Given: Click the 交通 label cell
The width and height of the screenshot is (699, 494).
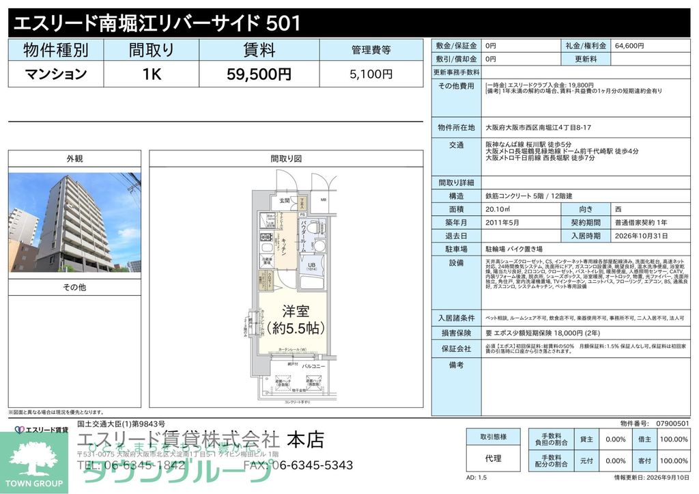Looking at the screenshot, I should [x=457, y=156].
